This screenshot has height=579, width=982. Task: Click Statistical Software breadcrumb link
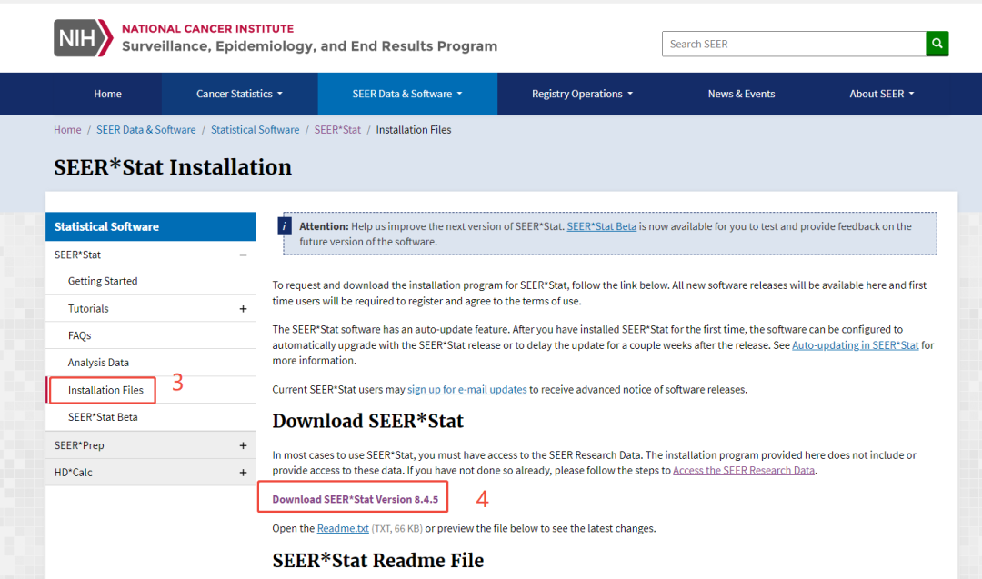click(x=255, y=130)
